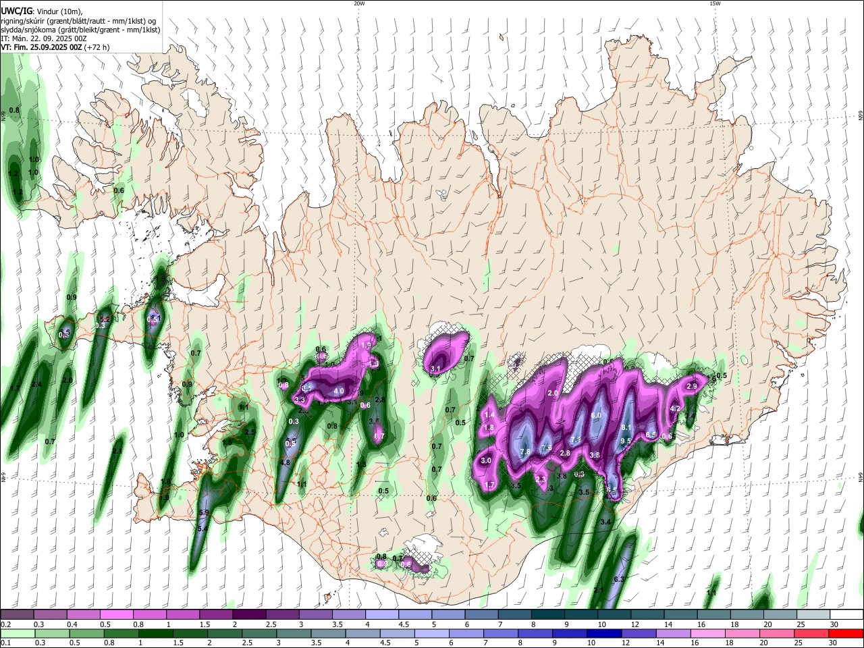Click the '4.0' snowfall value on the map
Image resolution: width=864 pixels, height=648 pixels.
coord(339,391)
